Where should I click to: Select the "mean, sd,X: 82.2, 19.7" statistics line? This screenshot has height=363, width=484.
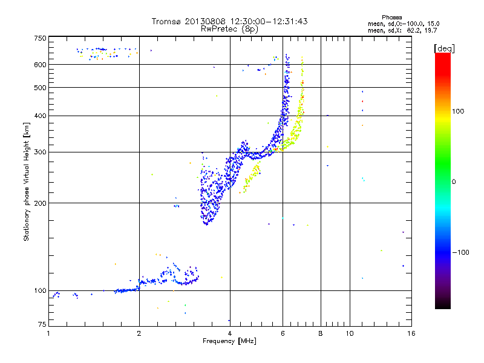(402, 31)
